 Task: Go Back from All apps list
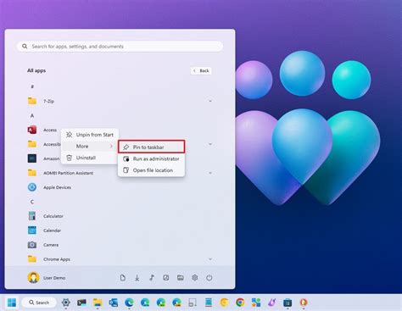click(x=201, y=70)
